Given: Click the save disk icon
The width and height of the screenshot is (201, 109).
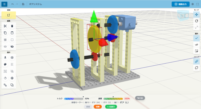Looking at the screenshot, I should click(x=23, y=4).
